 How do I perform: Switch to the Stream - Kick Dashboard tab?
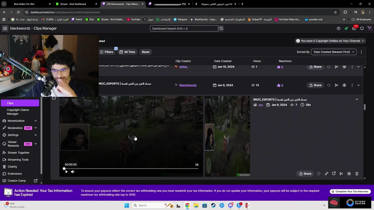(x=76, y=4)
